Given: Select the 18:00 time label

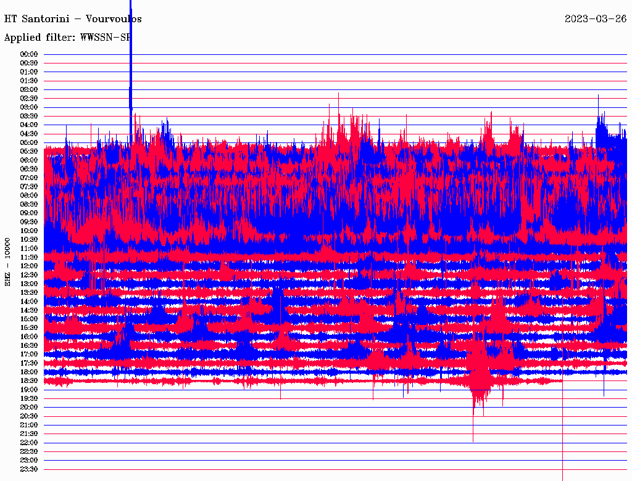Looking at the screenshot, I should [29, 372].
